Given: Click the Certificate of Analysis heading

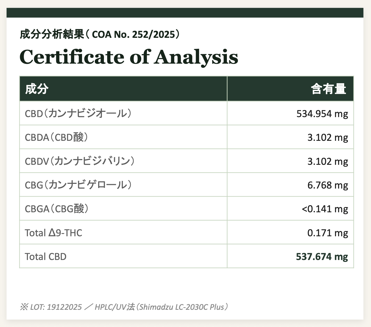Looking at the screenshot, I should [x=129, y=57].
